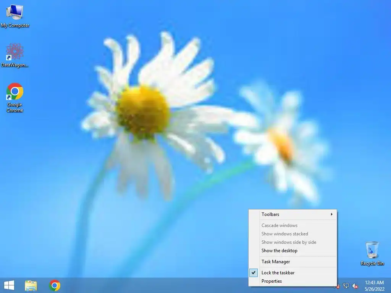Open Task Manager from the menu

pyautogui.click(x=293, y=262)
